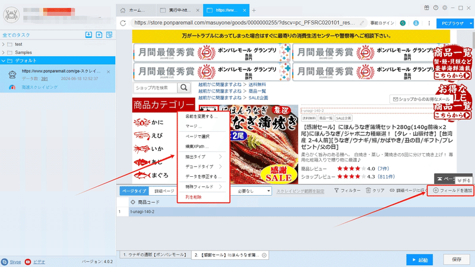Switch to the 実行中 tab
Screen dimensions: 475x267
coord(179,10)
